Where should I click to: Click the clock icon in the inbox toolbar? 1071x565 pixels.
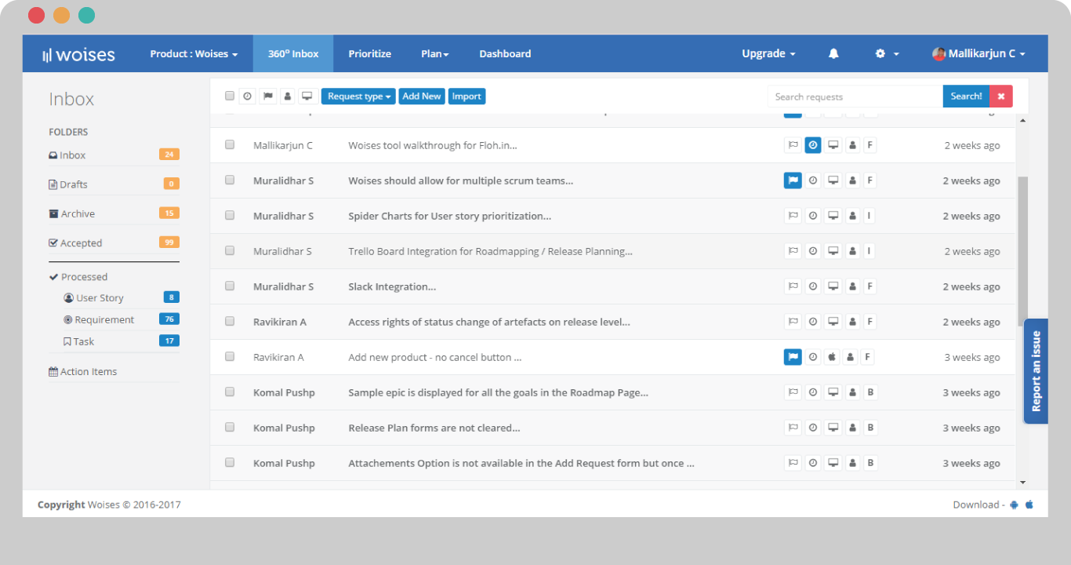(248, 96)
